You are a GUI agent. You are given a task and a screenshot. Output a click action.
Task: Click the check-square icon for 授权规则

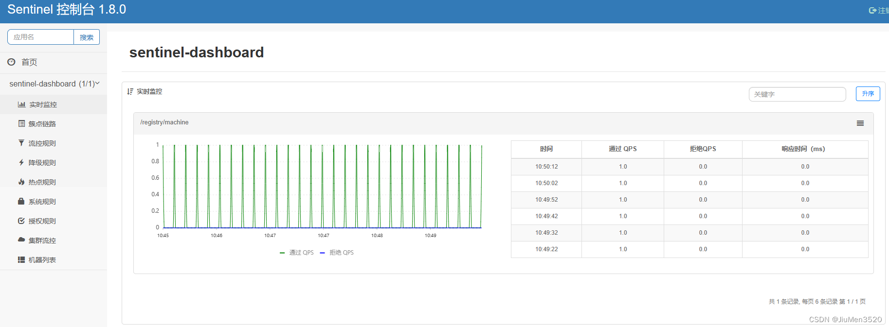click(x=21, y=221)
